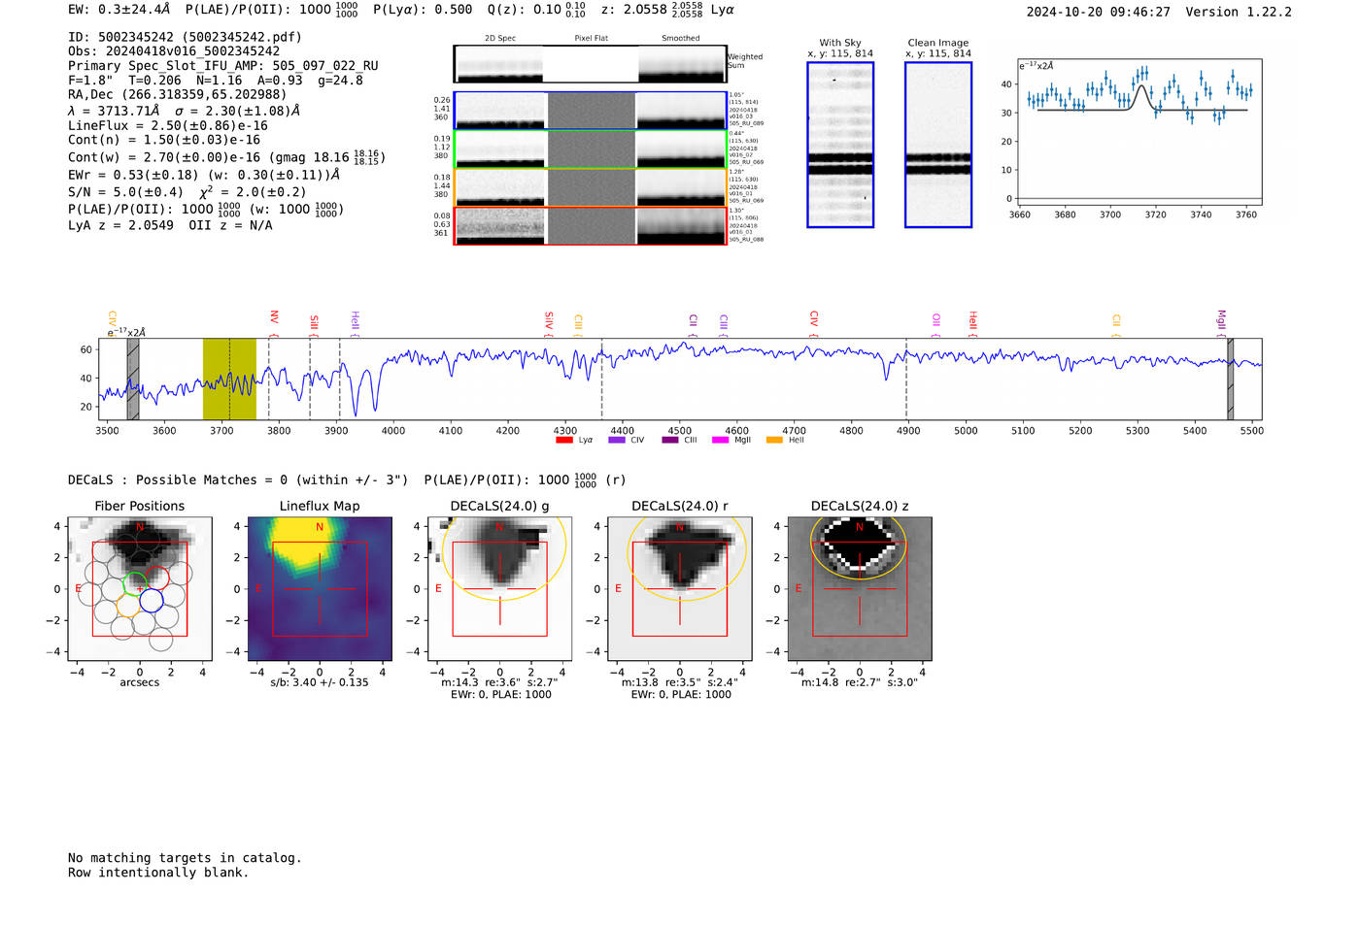Click the 'Smoothed' column header

point(681,39)
